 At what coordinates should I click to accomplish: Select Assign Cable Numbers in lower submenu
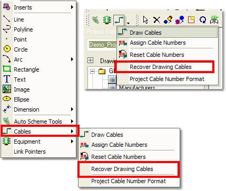coord(129,145)
